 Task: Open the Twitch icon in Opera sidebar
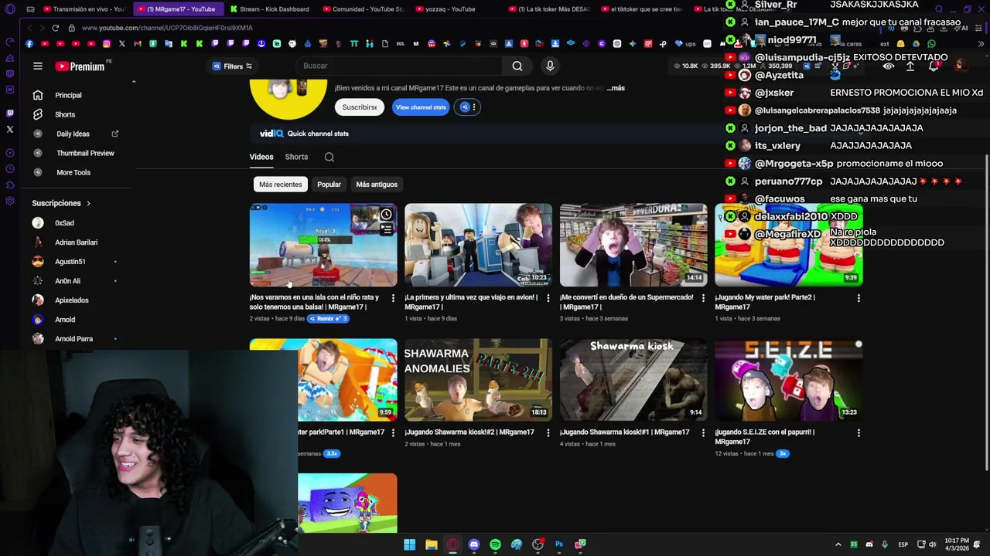tap(10, 114)
